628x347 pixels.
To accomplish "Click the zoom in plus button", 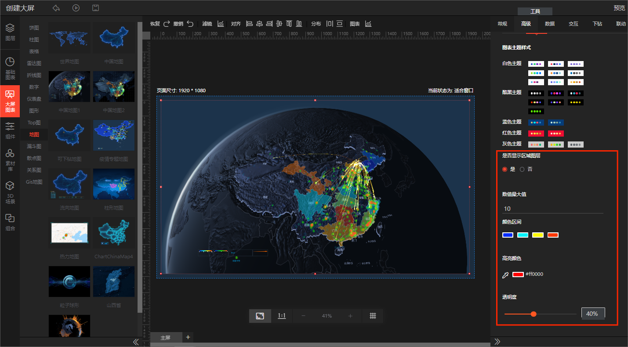I will [350, 316].
